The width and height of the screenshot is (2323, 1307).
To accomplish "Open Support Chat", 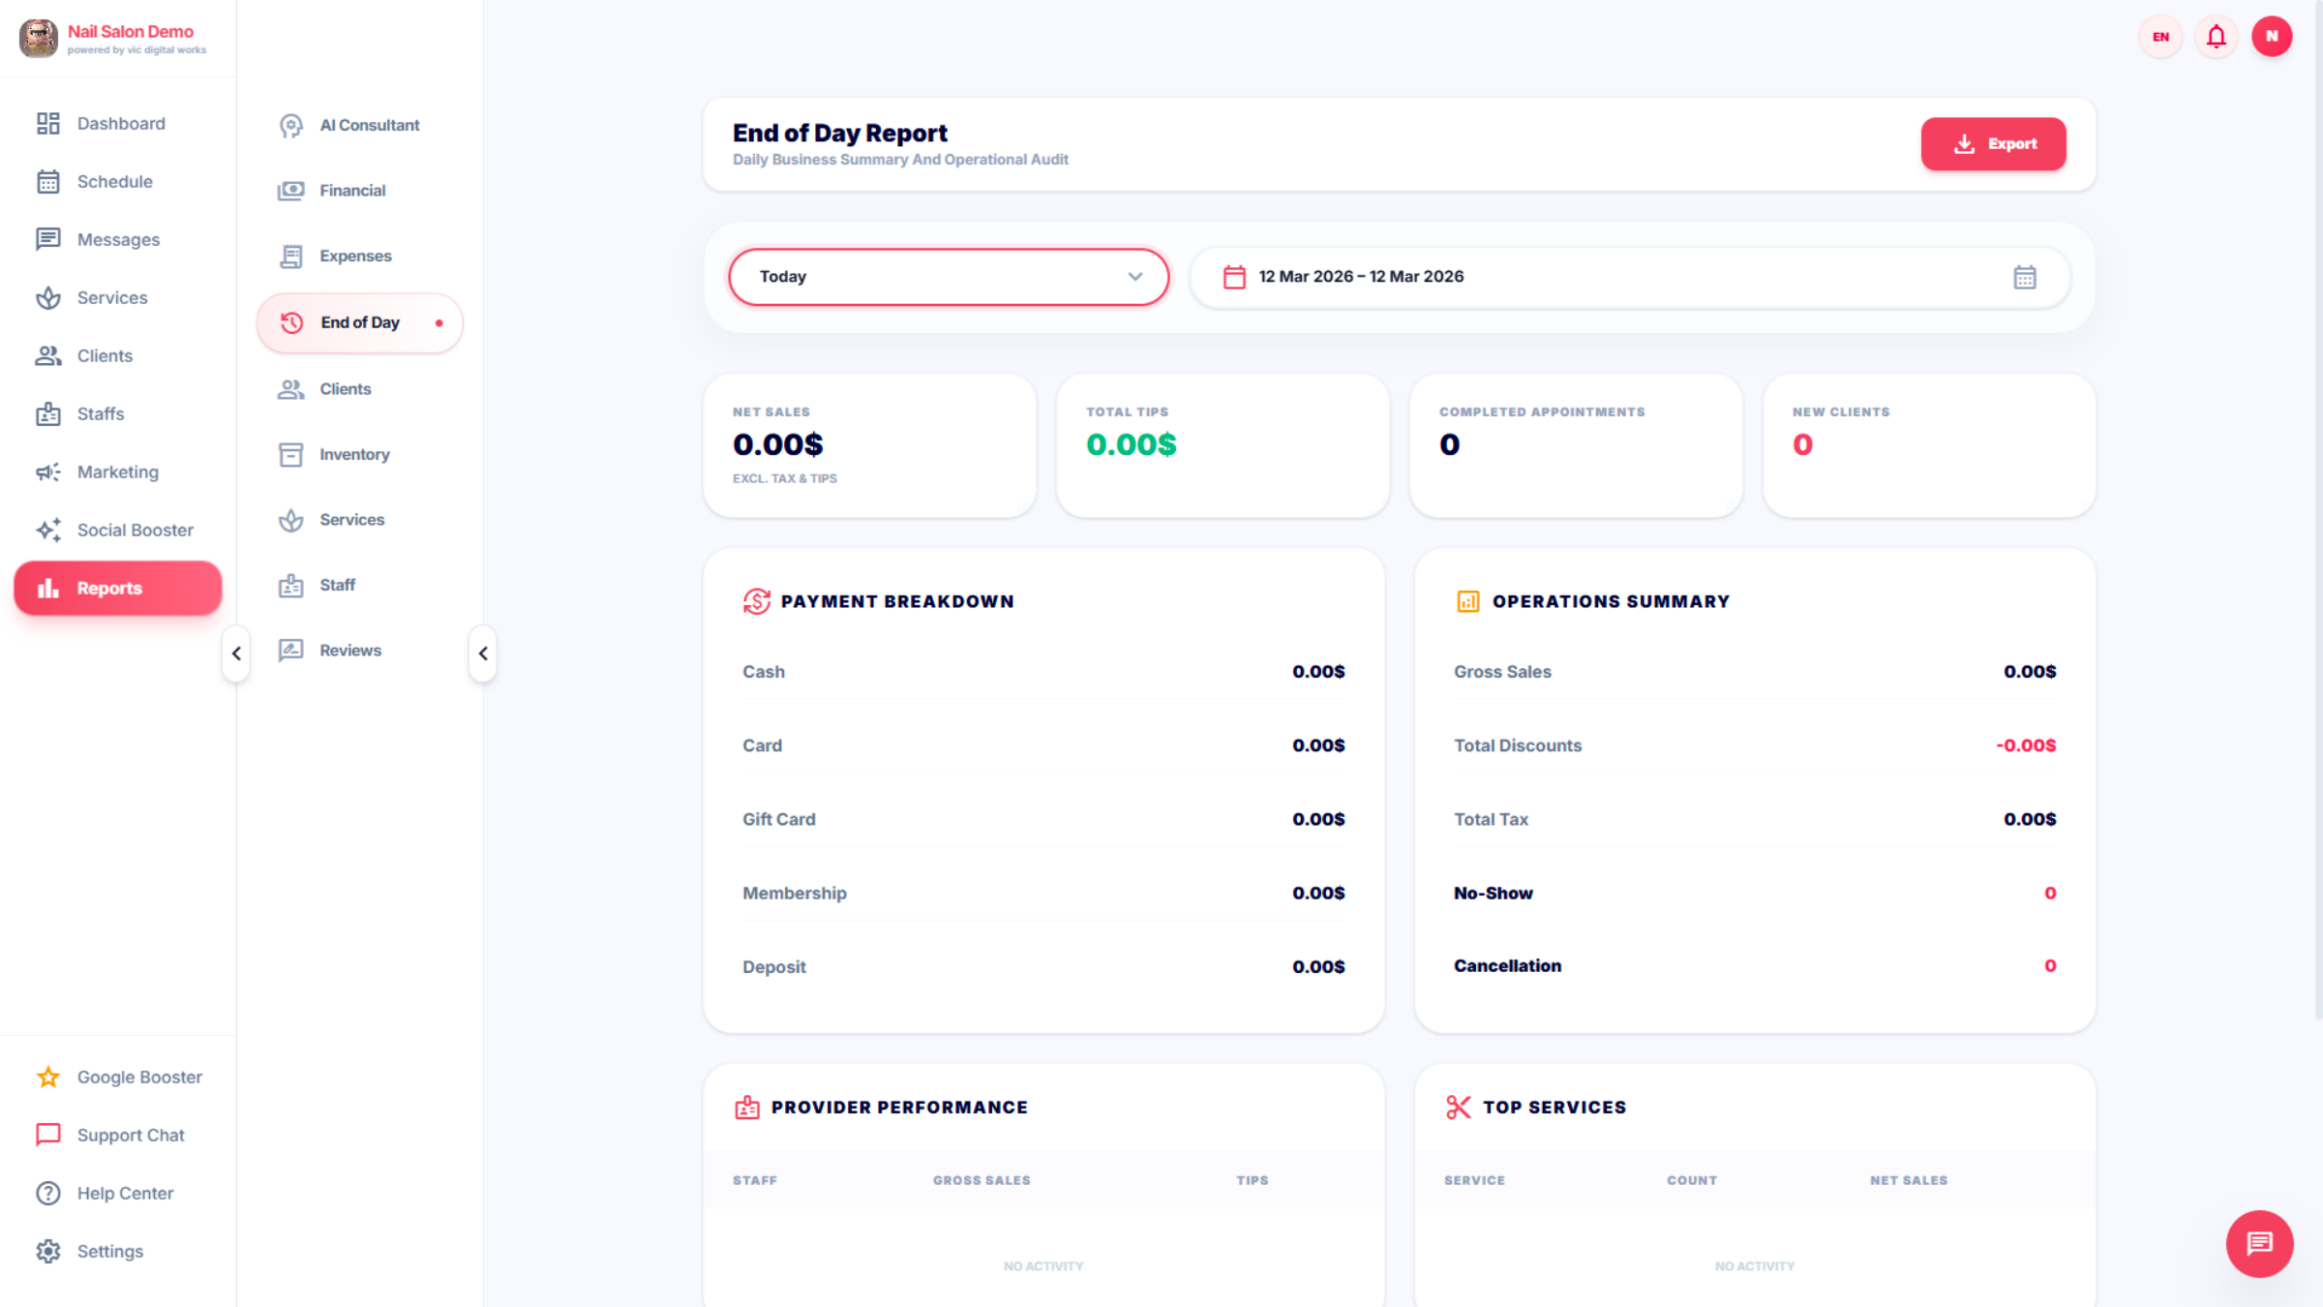I will [131, 1134].
